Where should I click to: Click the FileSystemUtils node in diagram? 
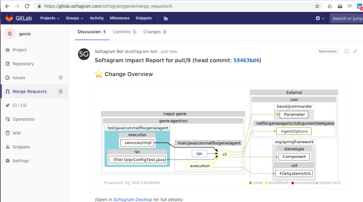[294, 174]
